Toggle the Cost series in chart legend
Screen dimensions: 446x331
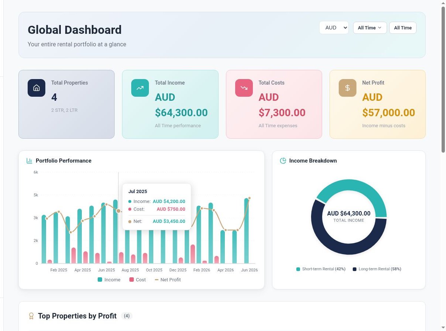[137, 280]
